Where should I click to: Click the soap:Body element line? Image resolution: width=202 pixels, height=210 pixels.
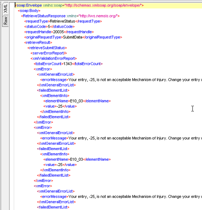(29, 11)
